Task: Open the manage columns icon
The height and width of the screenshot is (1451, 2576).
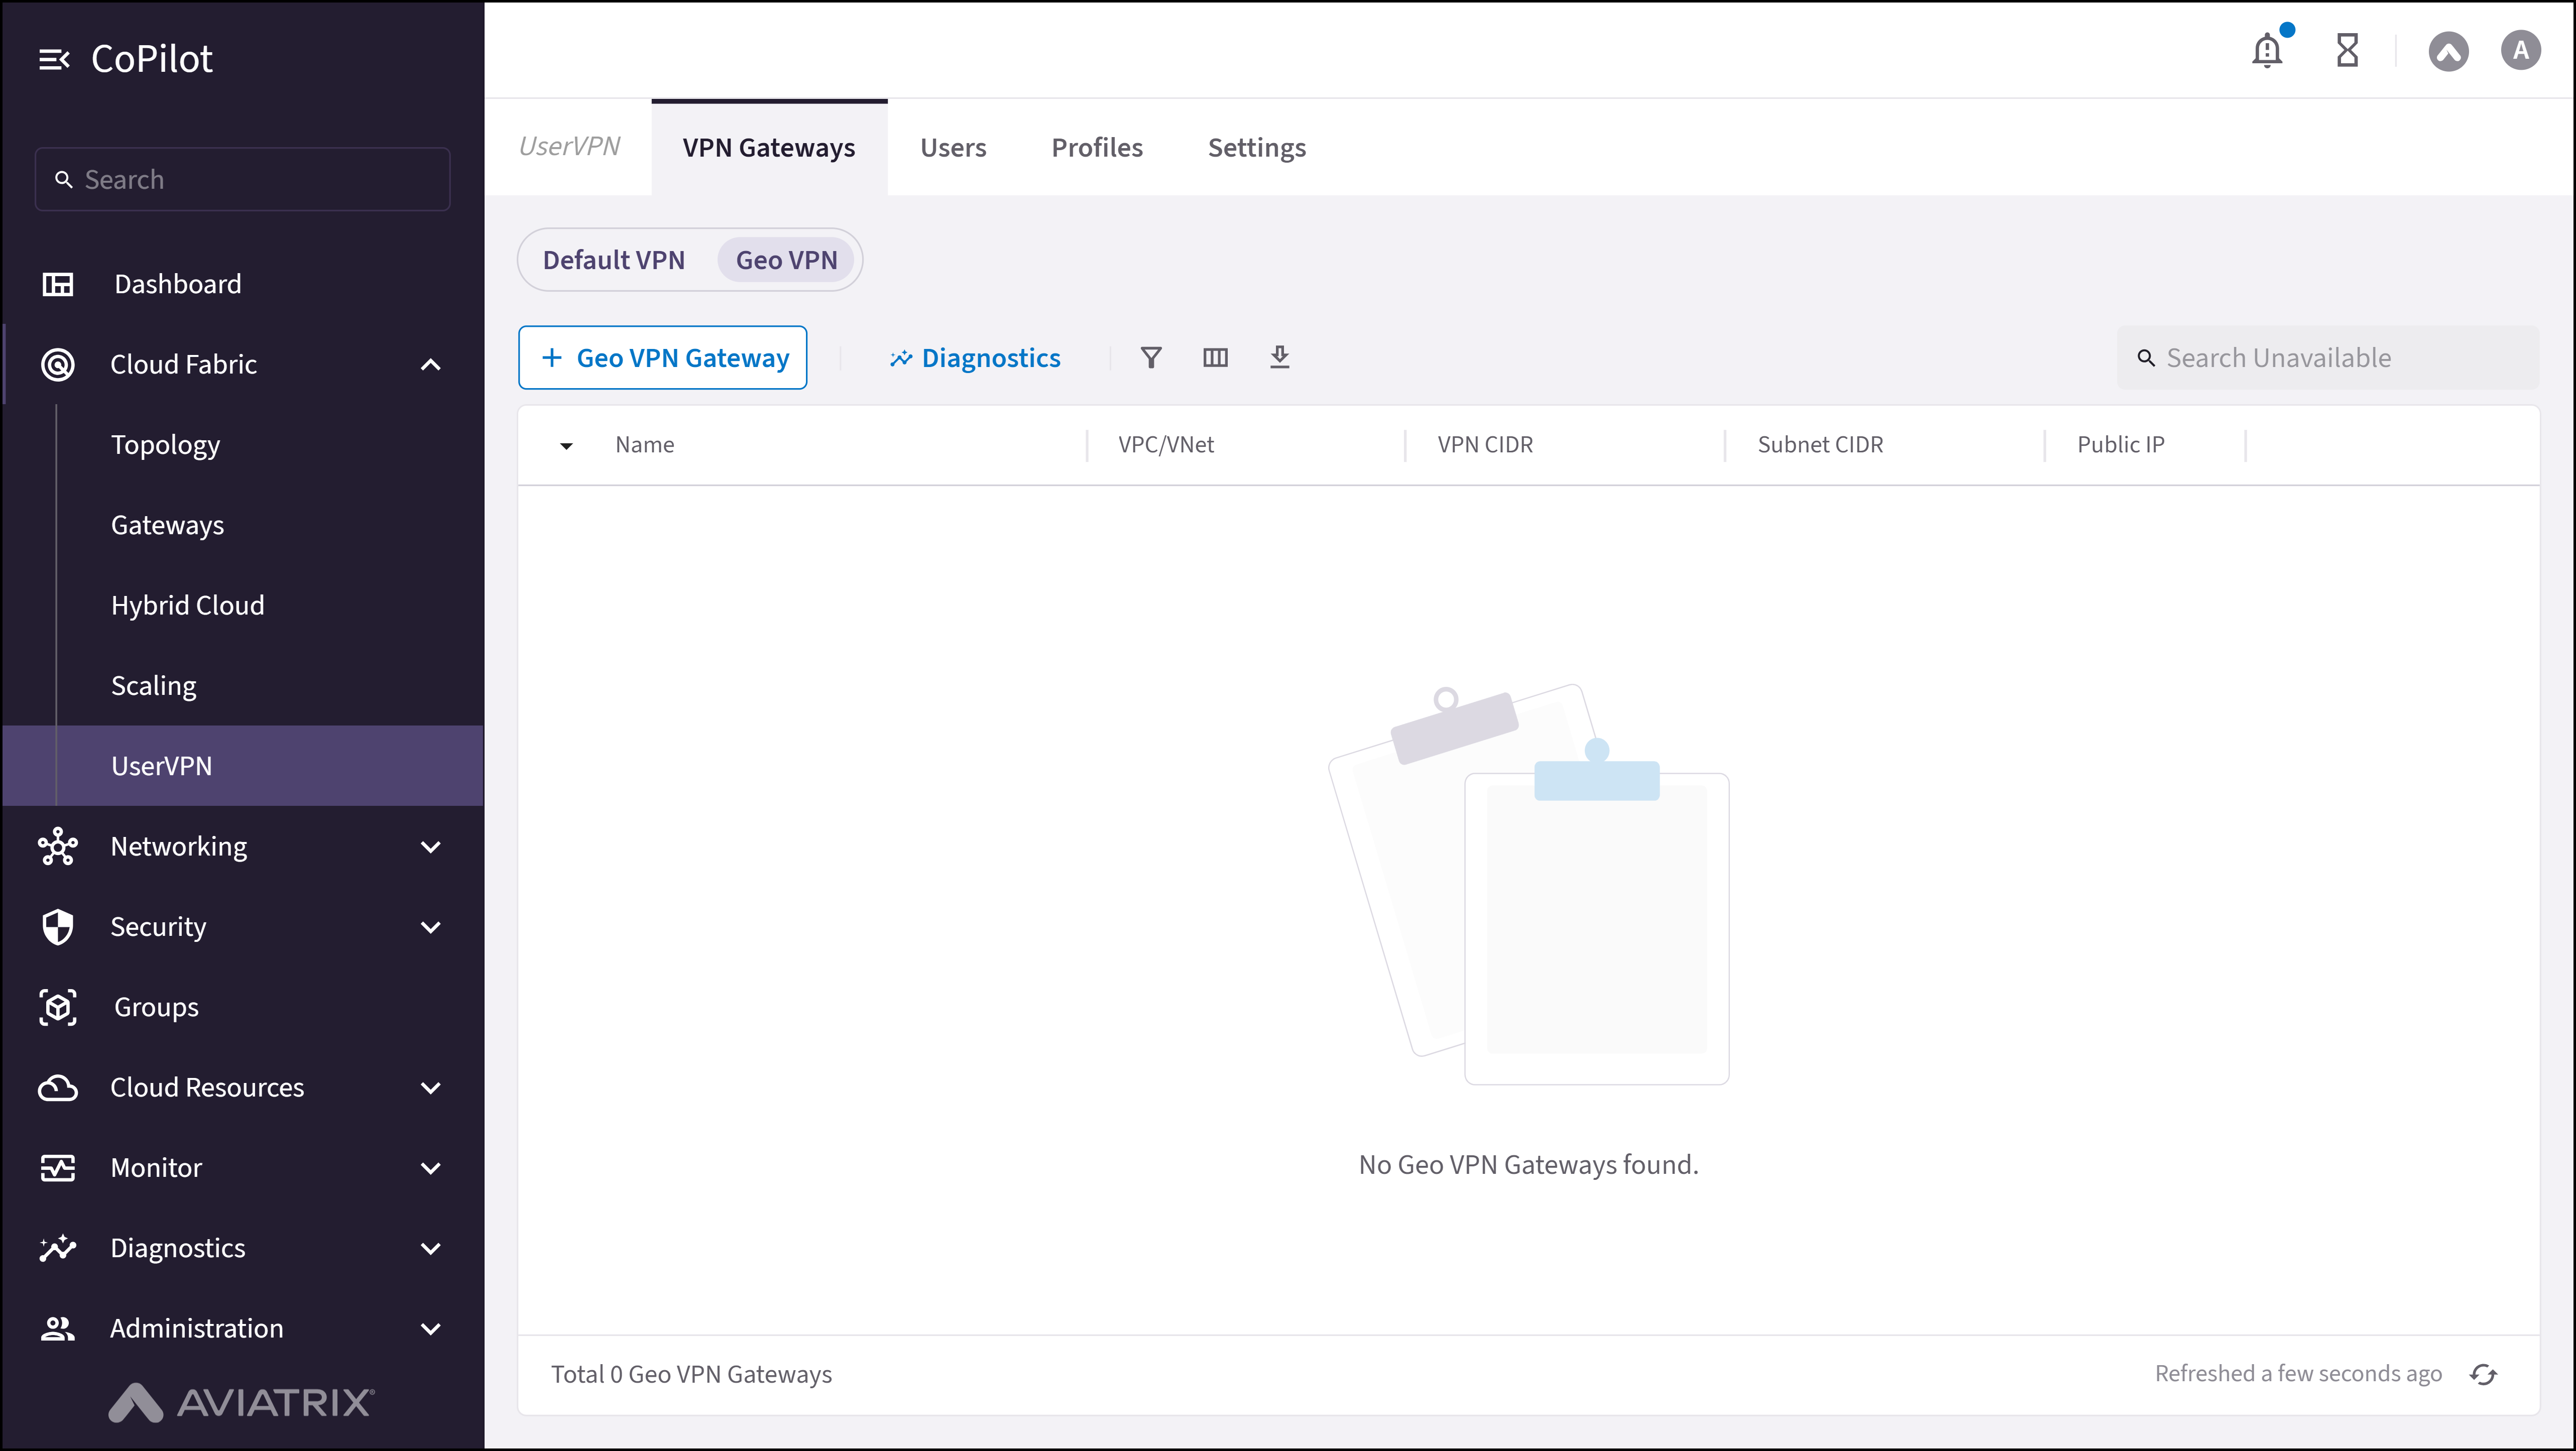Action: pyautogui.click(x=1215, y=357)
